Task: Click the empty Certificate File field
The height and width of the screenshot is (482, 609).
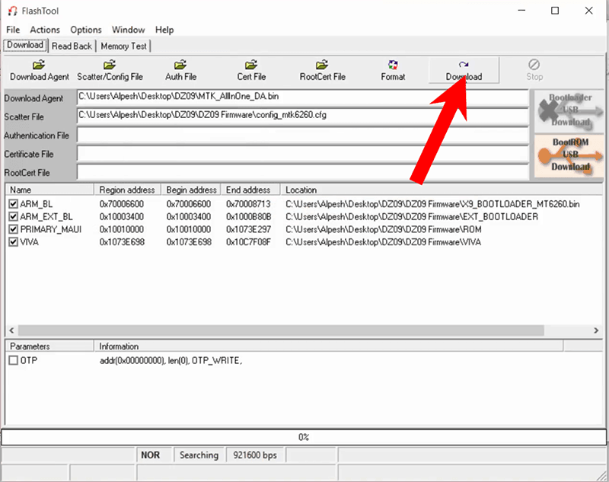Action: (x=302, y=153)
